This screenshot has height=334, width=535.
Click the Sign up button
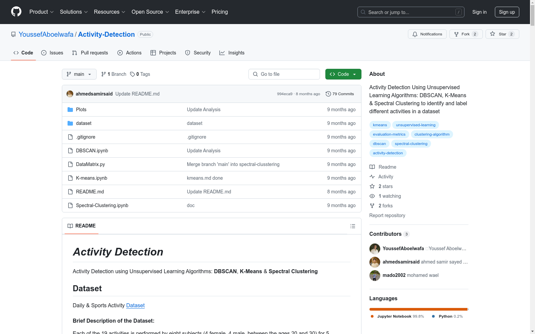[507, 12]
